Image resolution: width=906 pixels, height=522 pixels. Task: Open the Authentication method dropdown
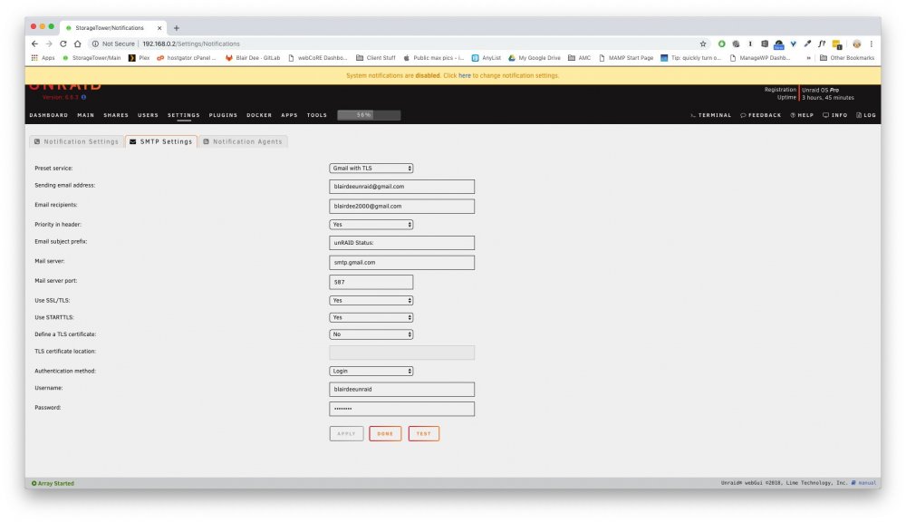(371, 372)
